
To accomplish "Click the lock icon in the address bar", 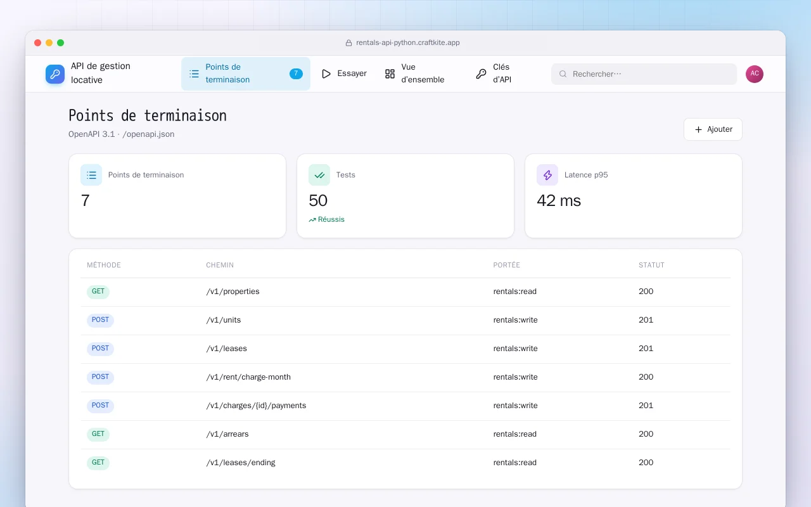I will [x=348, y=43].
